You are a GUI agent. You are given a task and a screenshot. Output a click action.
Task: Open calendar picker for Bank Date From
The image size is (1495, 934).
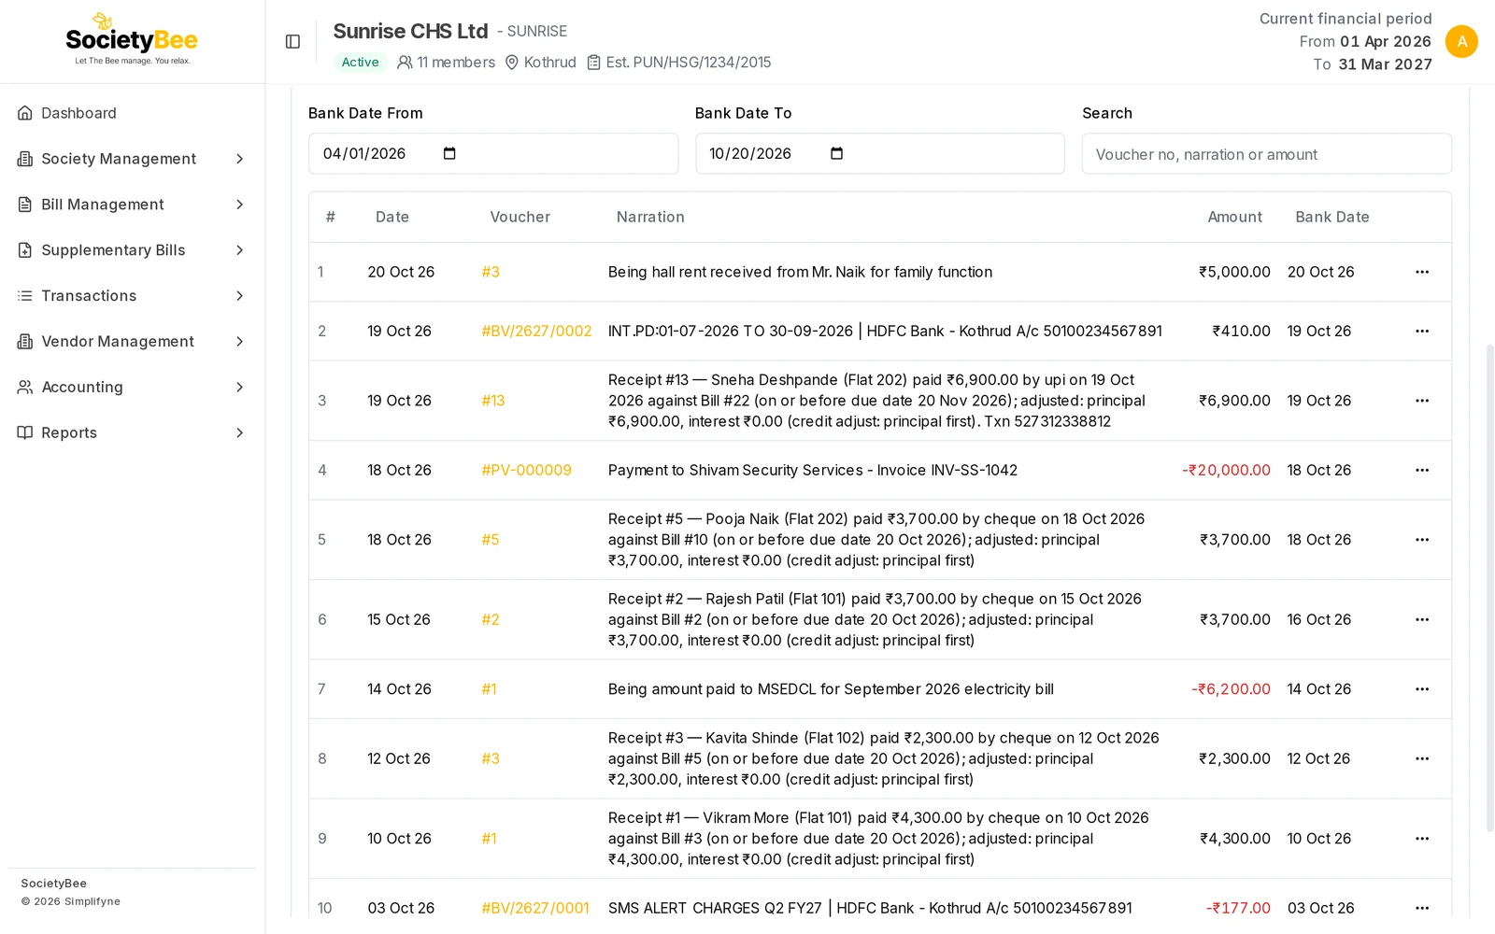click(x=449, y=153)
